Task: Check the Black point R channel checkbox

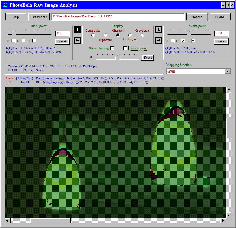Action: (x=14, y=41)
